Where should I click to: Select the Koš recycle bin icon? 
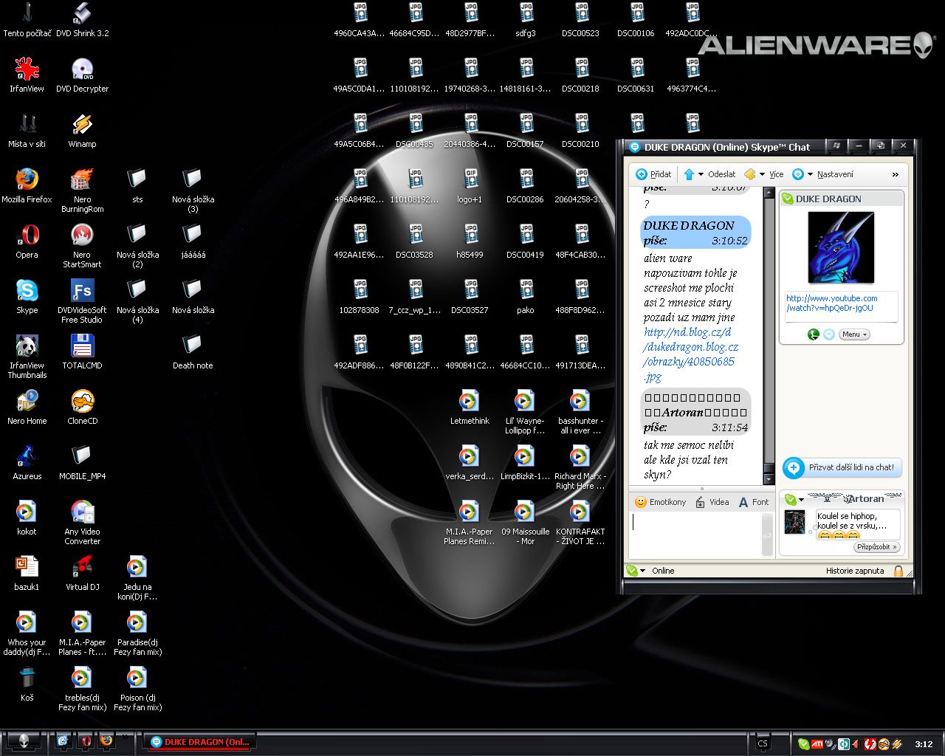coord(27,684)
